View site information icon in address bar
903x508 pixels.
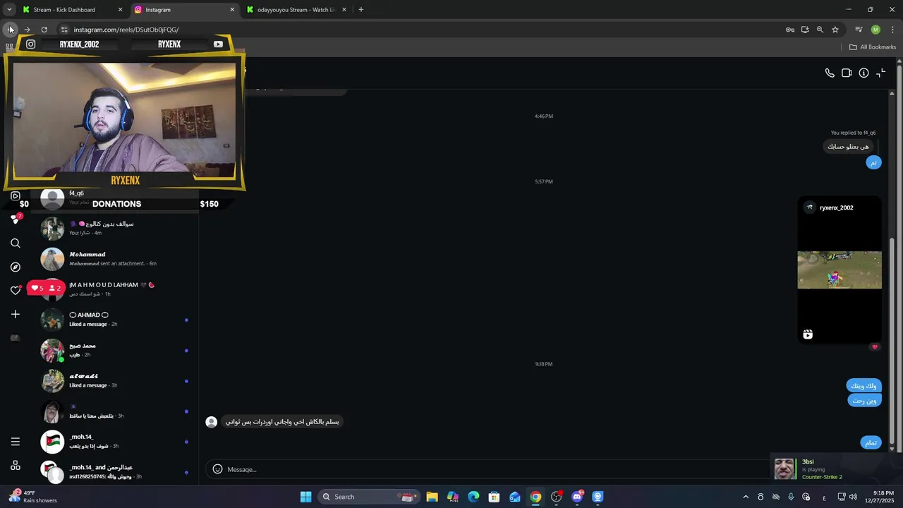pyautogui.click(x=64, y=30)
